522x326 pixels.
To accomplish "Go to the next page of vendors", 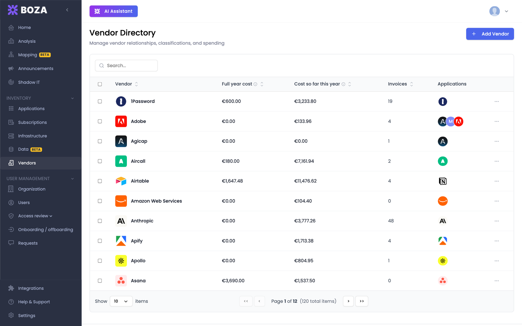I will [x=348, y=301].
